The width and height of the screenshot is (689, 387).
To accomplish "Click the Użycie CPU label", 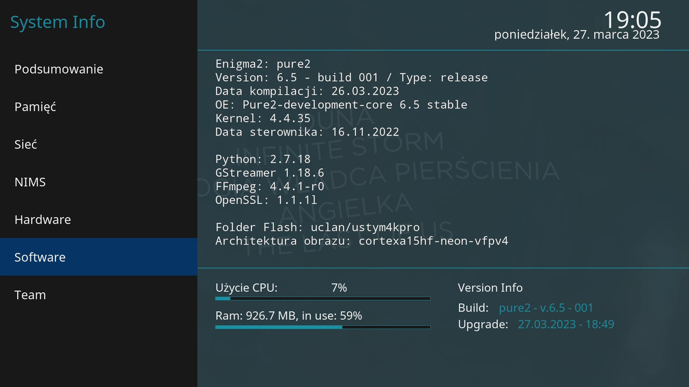I will [x=247, y=288].
